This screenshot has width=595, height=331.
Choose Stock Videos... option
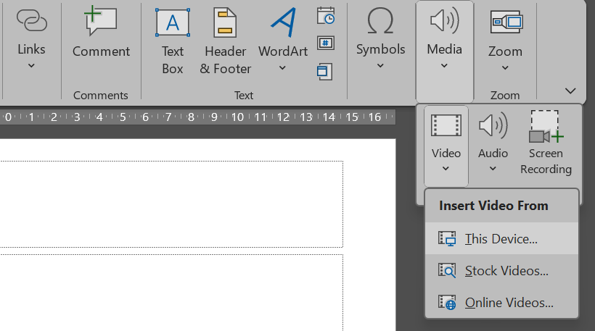(x=501, y=270)
